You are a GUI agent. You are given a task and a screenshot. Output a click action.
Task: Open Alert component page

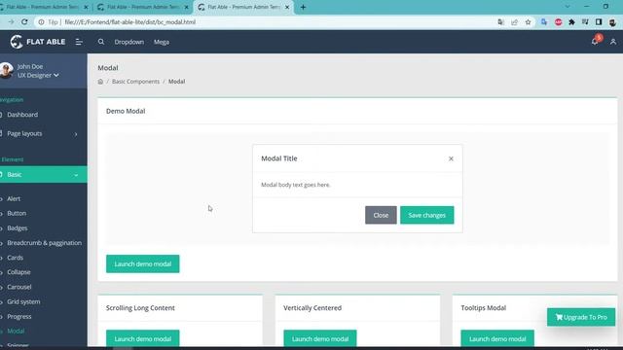pos(14,198)
